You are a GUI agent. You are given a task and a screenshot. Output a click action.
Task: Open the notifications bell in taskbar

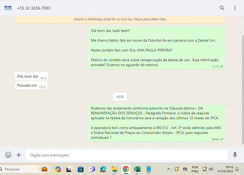coord(237,169)
